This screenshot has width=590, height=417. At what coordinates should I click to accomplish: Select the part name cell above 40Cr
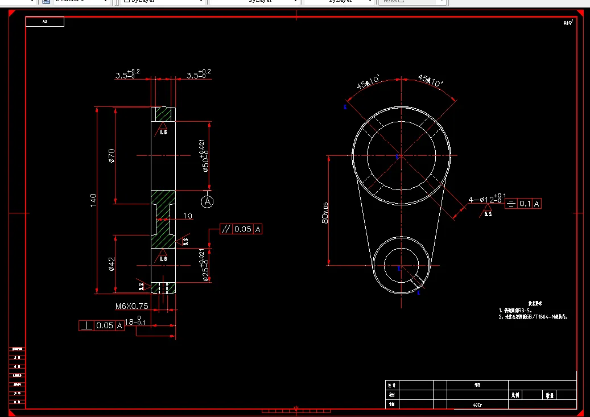(x=477, y=385)
